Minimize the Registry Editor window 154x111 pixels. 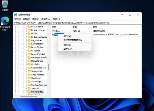[122, 15]
